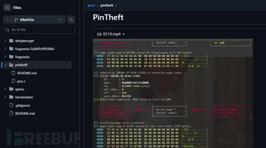Open the qemu folder
Image resolution: width=266 pixels, height=148 pixels.
pyautogui.click(x=20, y=89)
